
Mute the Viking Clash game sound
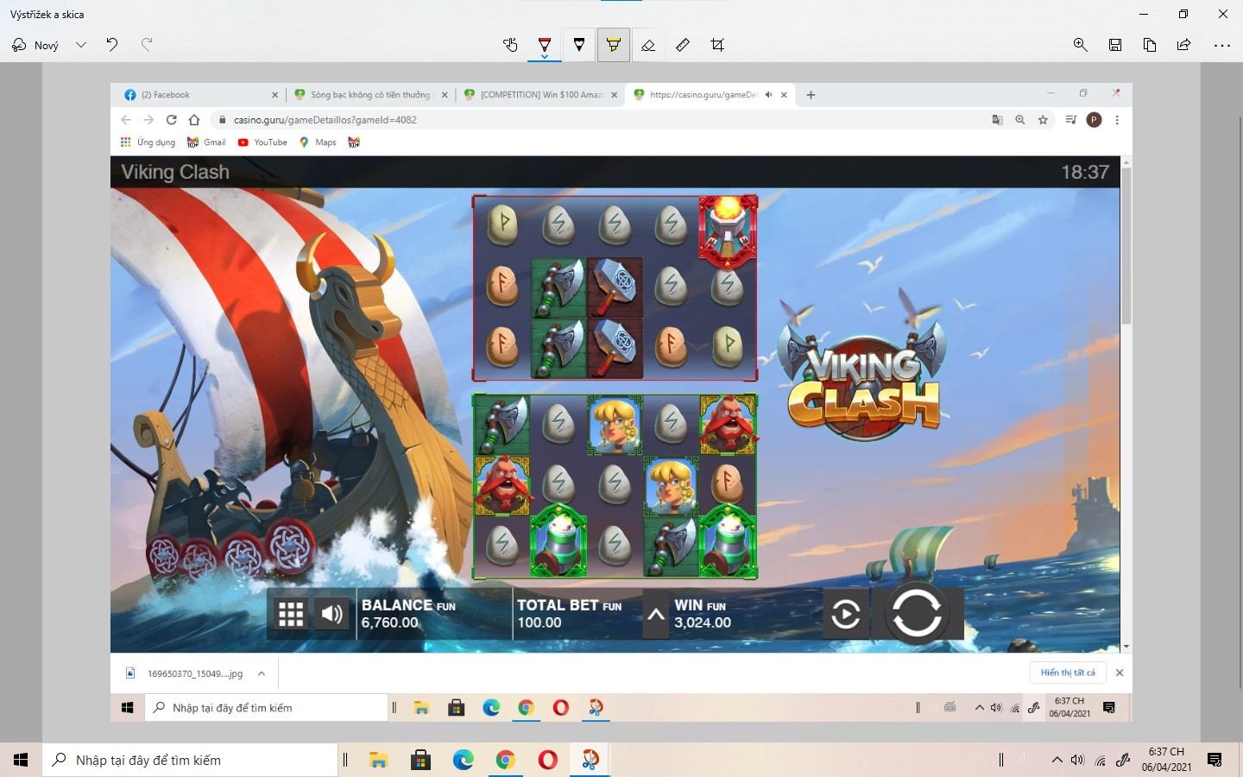pos(331,614)
